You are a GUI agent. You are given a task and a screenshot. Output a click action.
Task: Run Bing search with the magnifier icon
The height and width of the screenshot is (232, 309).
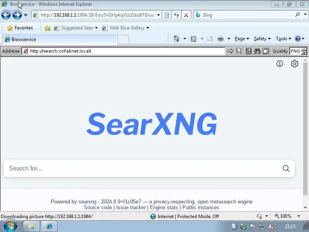point(297,15)
